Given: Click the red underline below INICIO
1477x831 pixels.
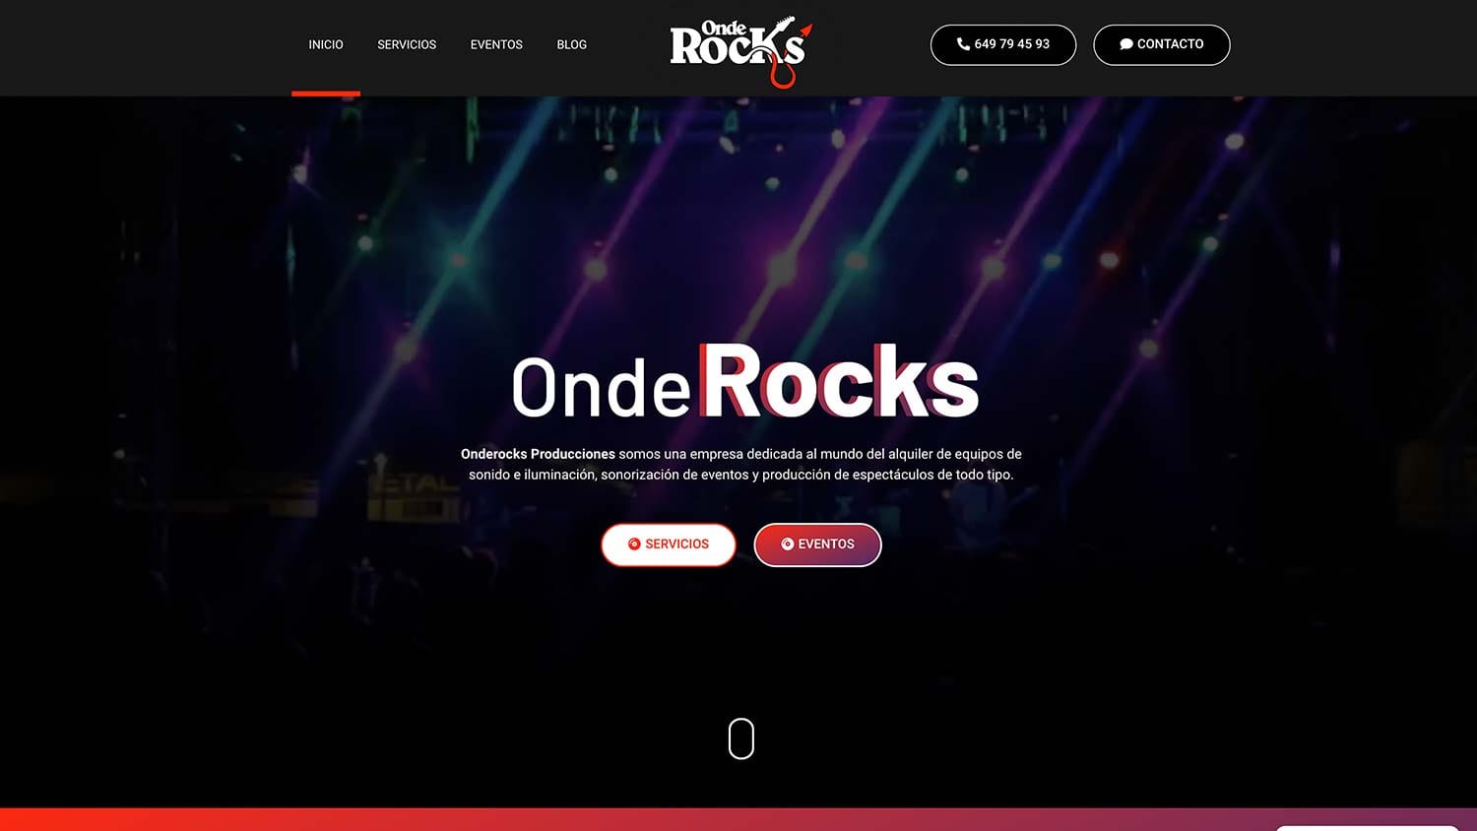Looking at the screenshot, I should coord(326,94).
